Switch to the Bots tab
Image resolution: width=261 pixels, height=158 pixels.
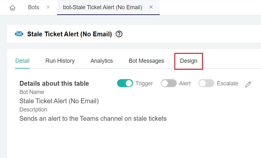pos(33,7)
